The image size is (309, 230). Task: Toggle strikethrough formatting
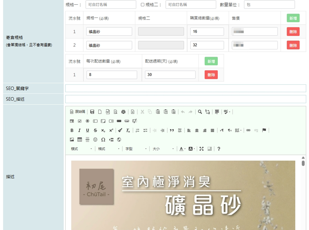95,130
